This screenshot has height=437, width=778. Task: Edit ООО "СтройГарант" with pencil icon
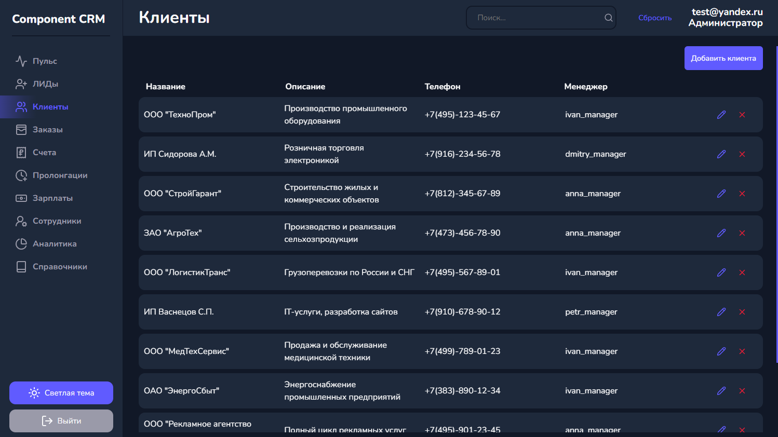(x=721, y=194)
